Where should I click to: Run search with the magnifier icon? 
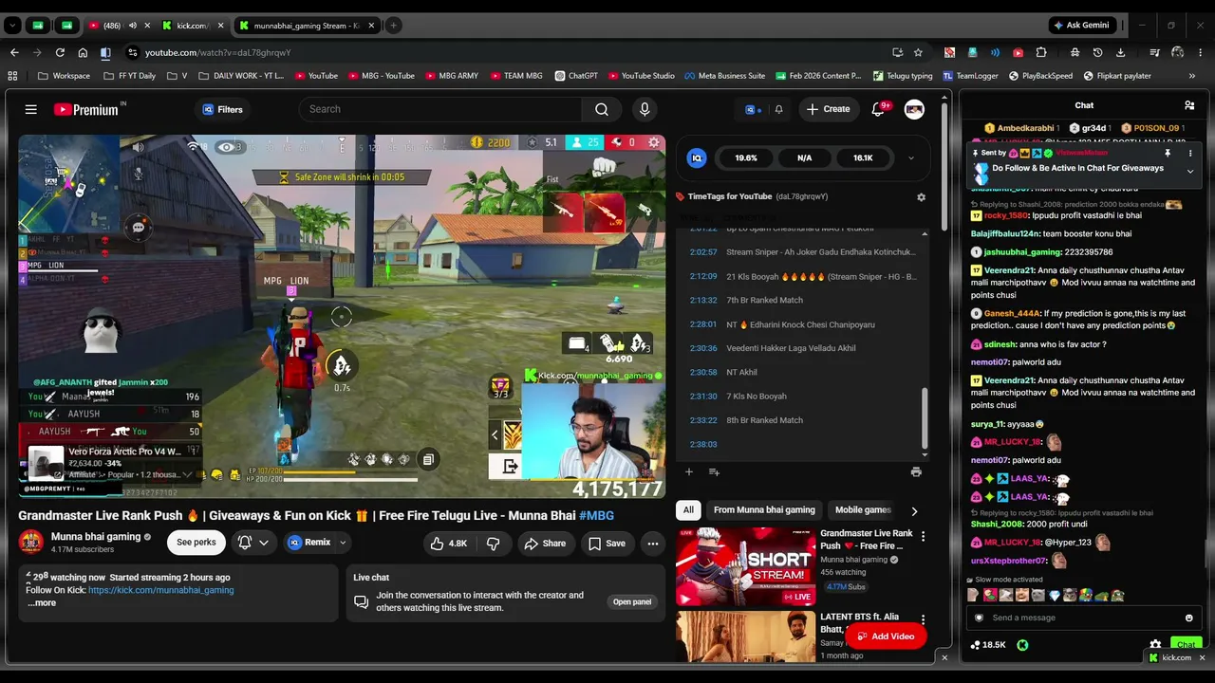tap(602, 109)
